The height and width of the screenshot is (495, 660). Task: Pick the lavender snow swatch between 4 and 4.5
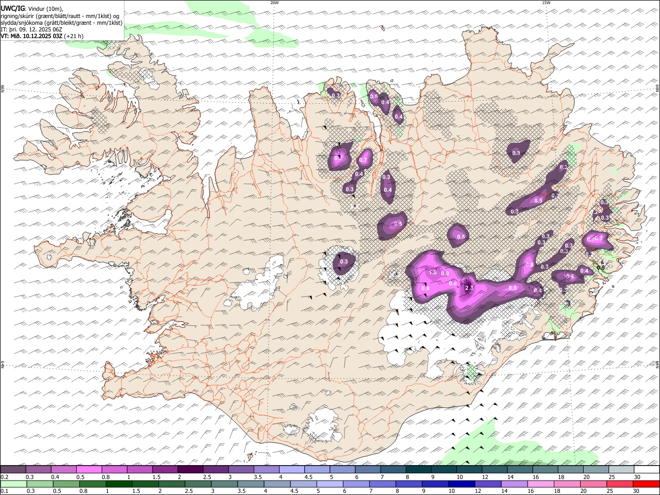291,469
